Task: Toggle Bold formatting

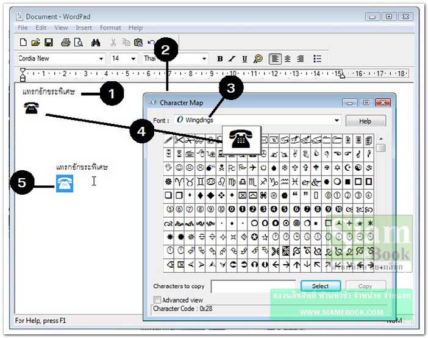Action: (219, 59)
